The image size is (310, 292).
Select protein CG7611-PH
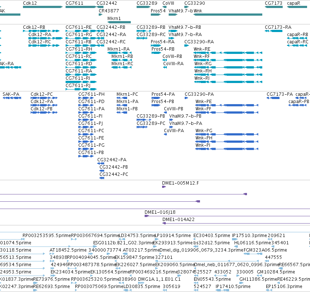[x=91, y=94]
